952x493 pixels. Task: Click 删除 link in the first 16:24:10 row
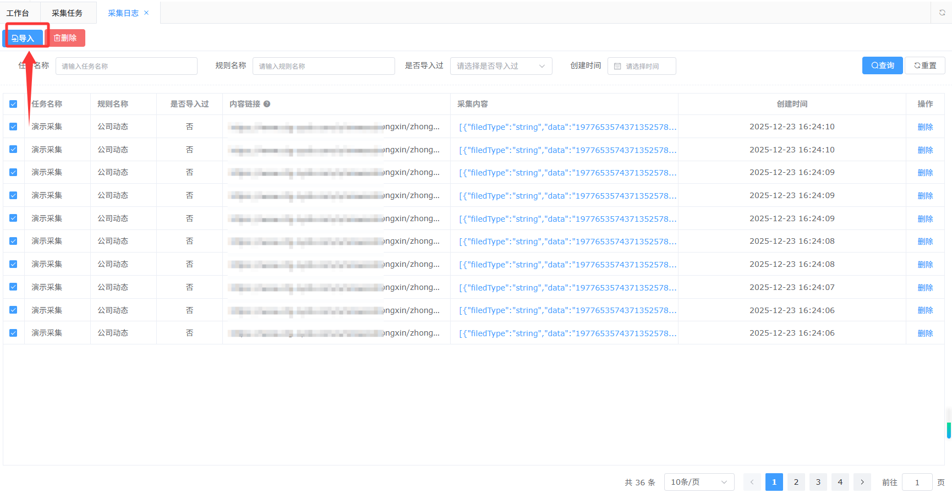tap(925, 127)
